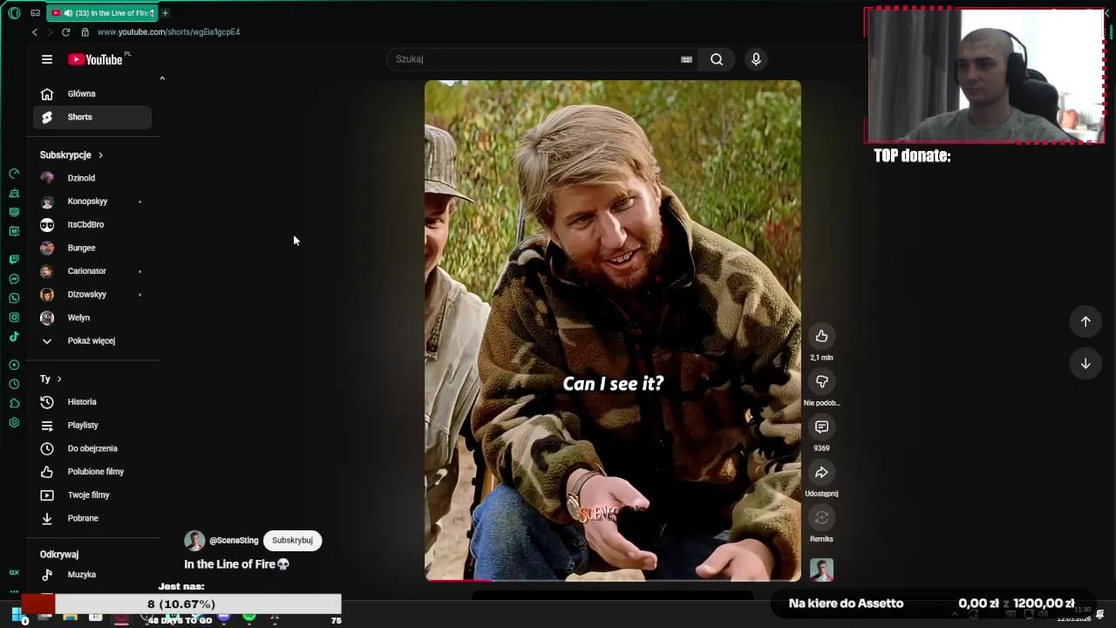This screenshot has width=1116, height=628.
Task: Open the Dizowskyy channel
Action: 92,294
